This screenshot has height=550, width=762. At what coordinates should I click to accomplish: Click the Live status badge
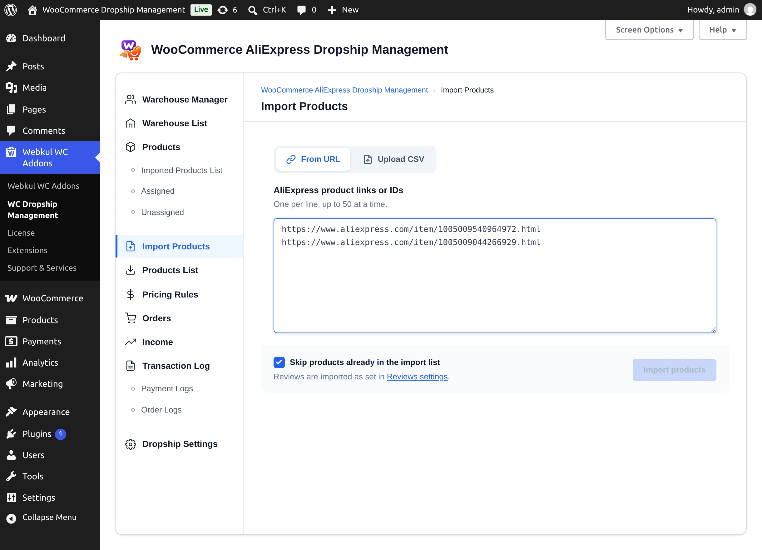pos(201,10)
